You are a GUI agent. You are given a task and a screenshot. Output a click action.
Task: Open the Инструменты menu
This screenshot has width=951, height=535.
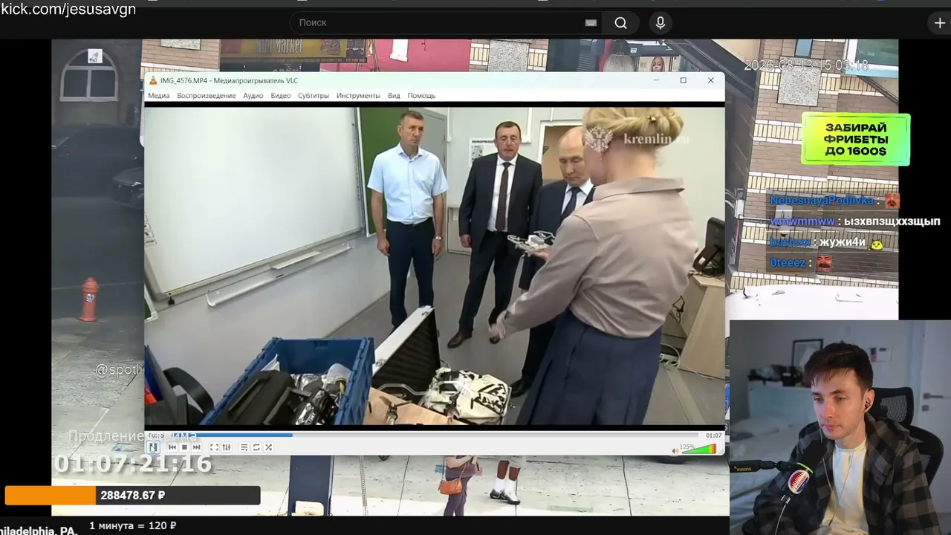click(x=358, y=96)
